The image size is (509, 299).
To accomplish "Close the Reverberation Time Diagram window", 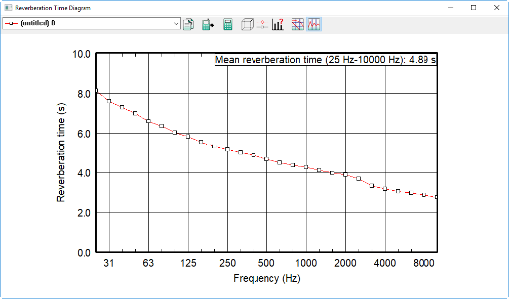I will click(x=497, y=8).
